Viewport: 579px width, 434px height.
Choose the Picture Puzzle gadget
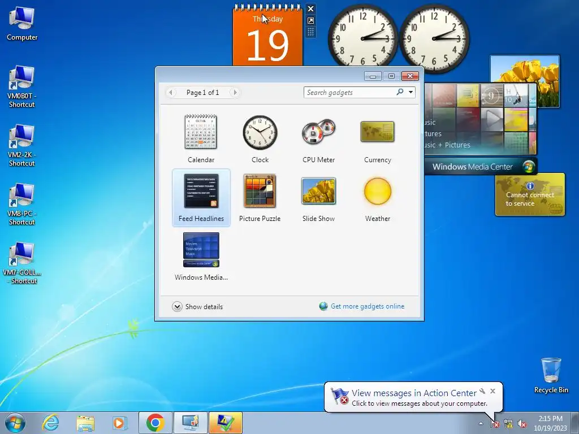pos(260,198)
